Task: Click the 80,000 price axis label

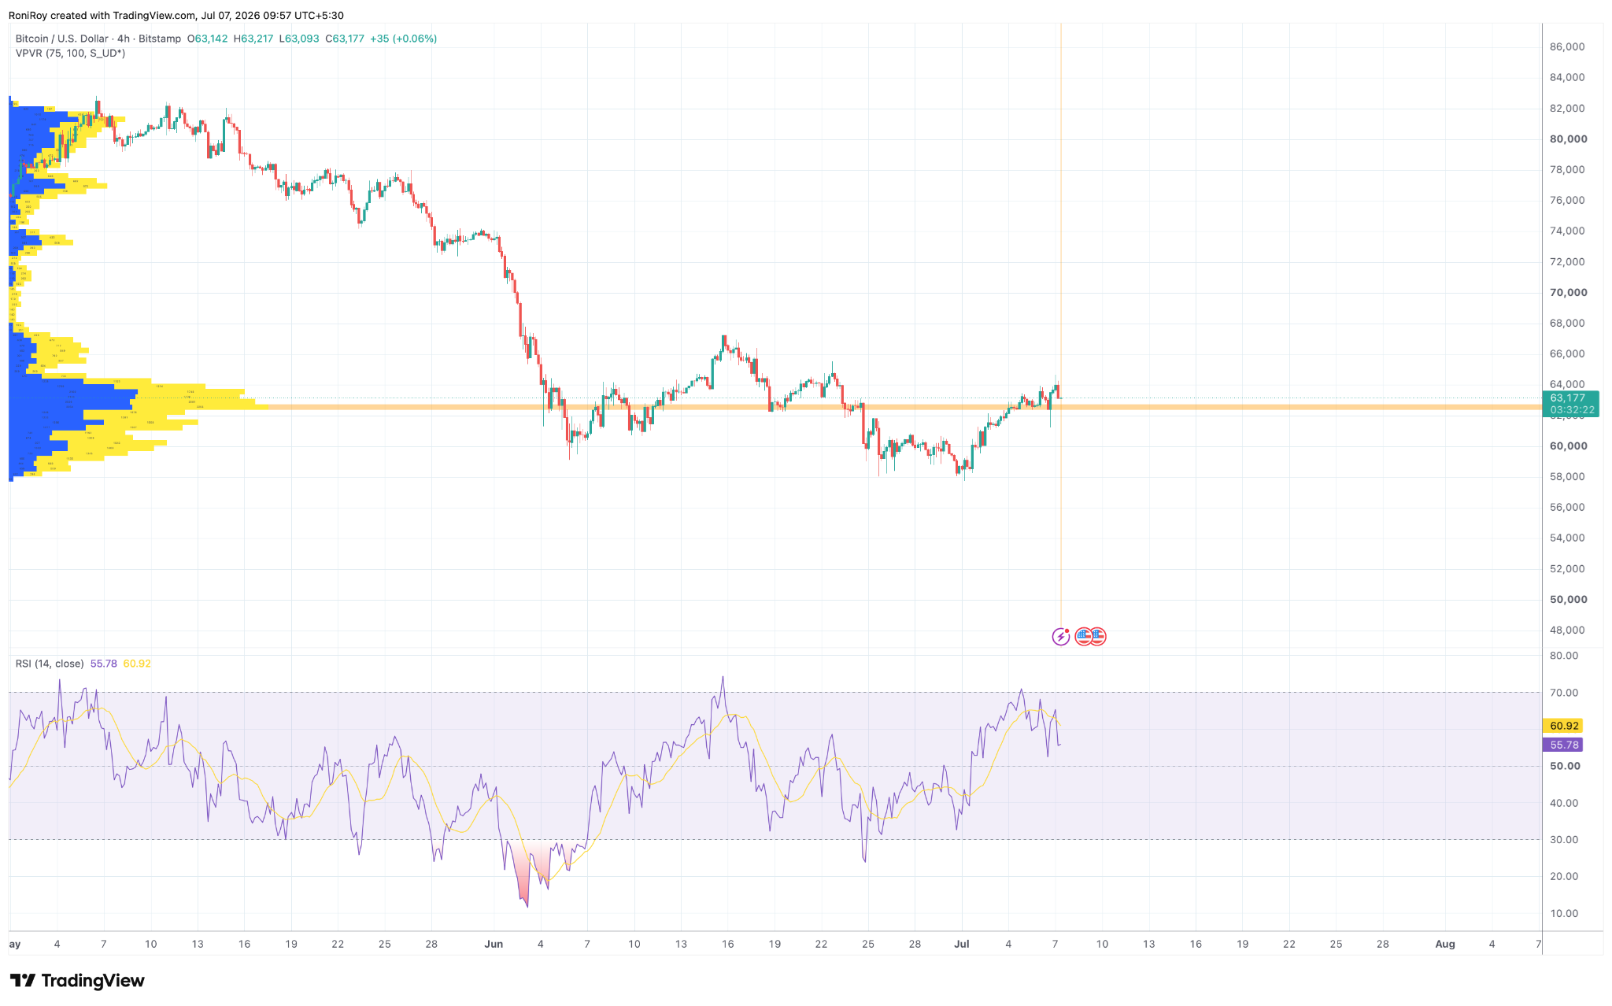Action: click(1568, 139)
